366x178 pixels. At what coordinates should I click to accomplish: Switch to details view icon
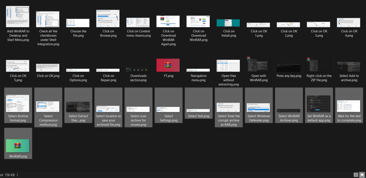click(x=356, y=174)
